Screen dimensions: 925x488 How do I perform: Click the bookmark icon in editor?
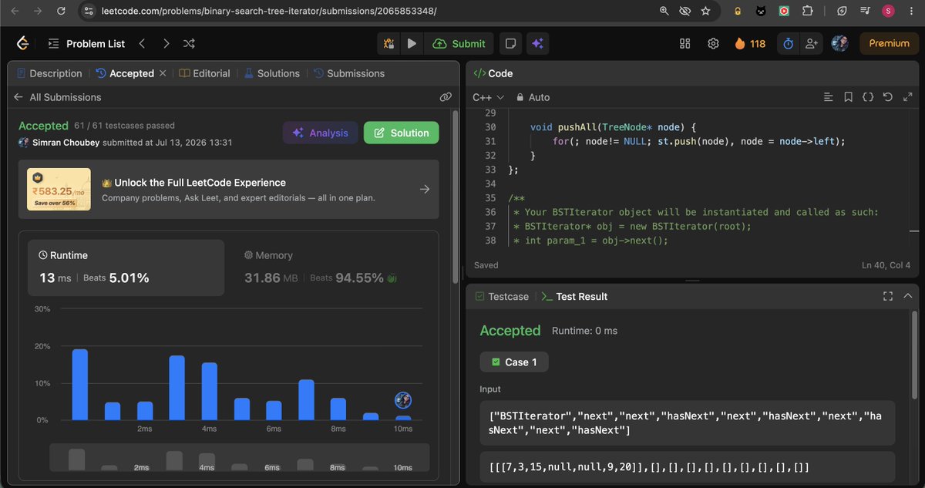(x=848, y=97)
